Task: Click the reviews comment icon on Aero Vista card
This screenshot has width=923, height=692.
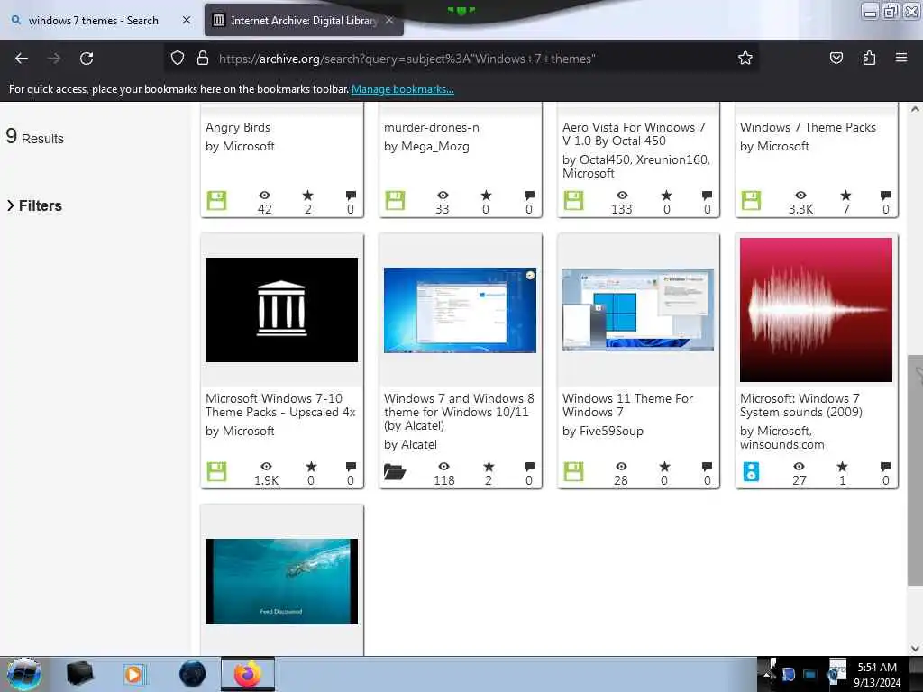Action: 707,196
